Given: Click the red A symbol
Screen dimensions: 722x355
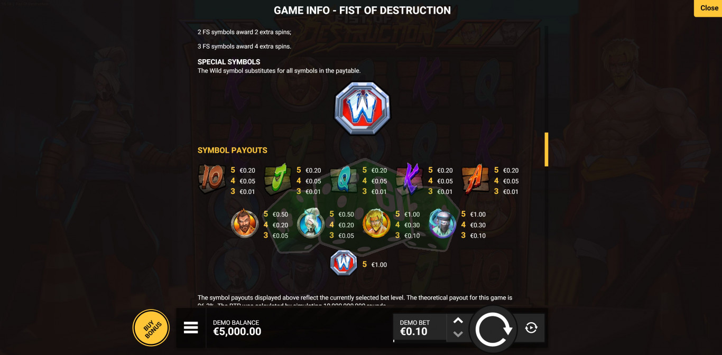Looking at the screenshot, I should coord(475,179).
